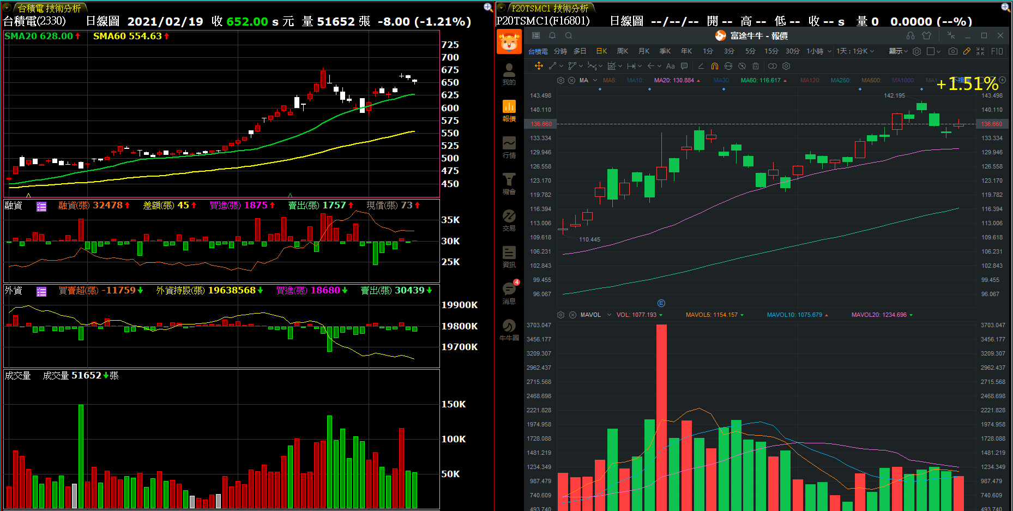This screenshot has height=511, width=1013.
Task: Toggle the 外資 foreign investor list icon
Action: click(x=41, y=291)
